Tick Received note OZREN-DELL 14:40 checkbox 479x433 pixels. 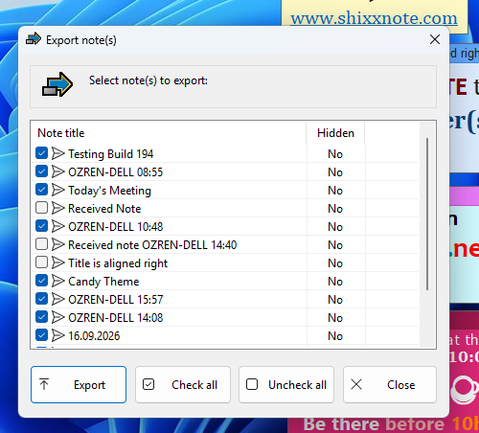[x=41, y=244]
